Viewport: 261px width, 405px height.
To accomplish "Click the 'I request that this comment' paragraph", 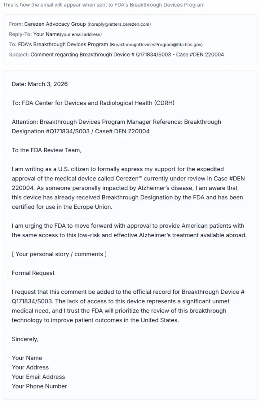I will pyautogui.click(x=129, y=306).
